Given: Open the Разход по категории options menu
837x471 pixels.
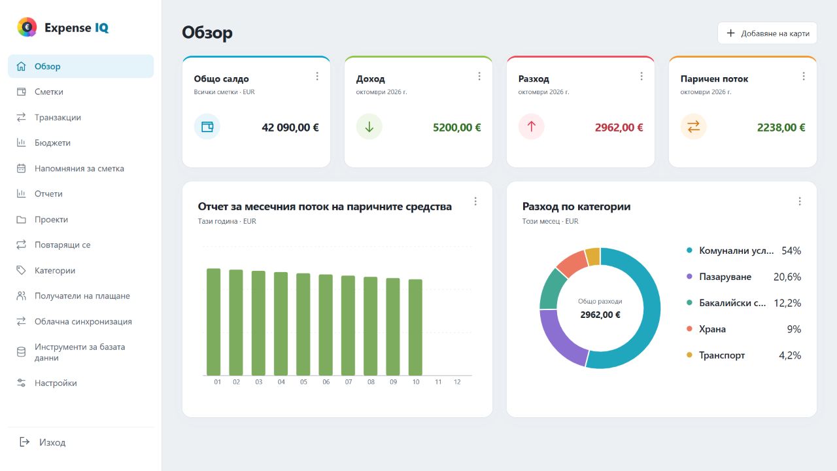Looking at the screenshot, I should (x=800, y=201).
